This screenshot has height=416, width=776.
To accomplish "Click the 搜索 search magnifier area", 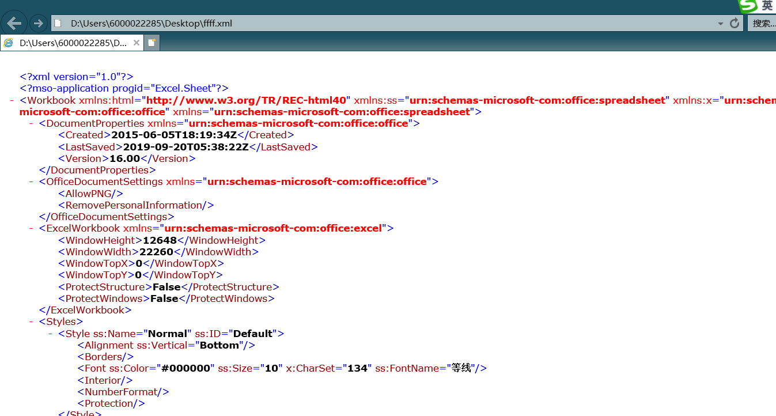I will click(x=763, y=23).
